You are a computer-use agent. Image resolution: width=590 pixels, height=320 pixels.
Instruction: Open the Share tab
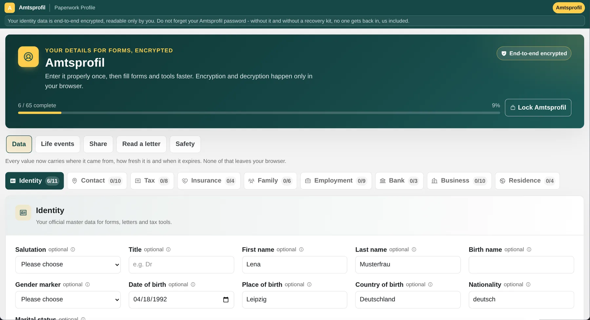(x=98, y=144)
